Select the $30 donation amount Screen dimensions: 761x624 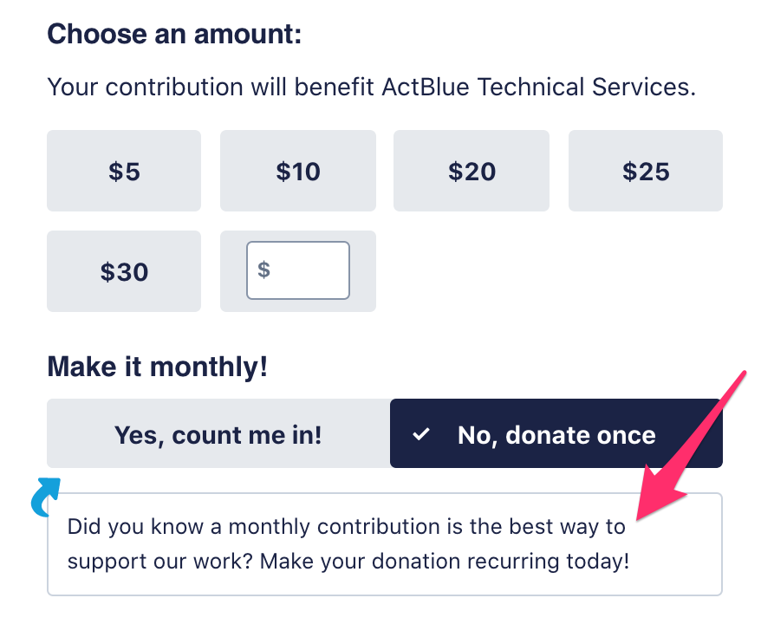tap(123, 270)
